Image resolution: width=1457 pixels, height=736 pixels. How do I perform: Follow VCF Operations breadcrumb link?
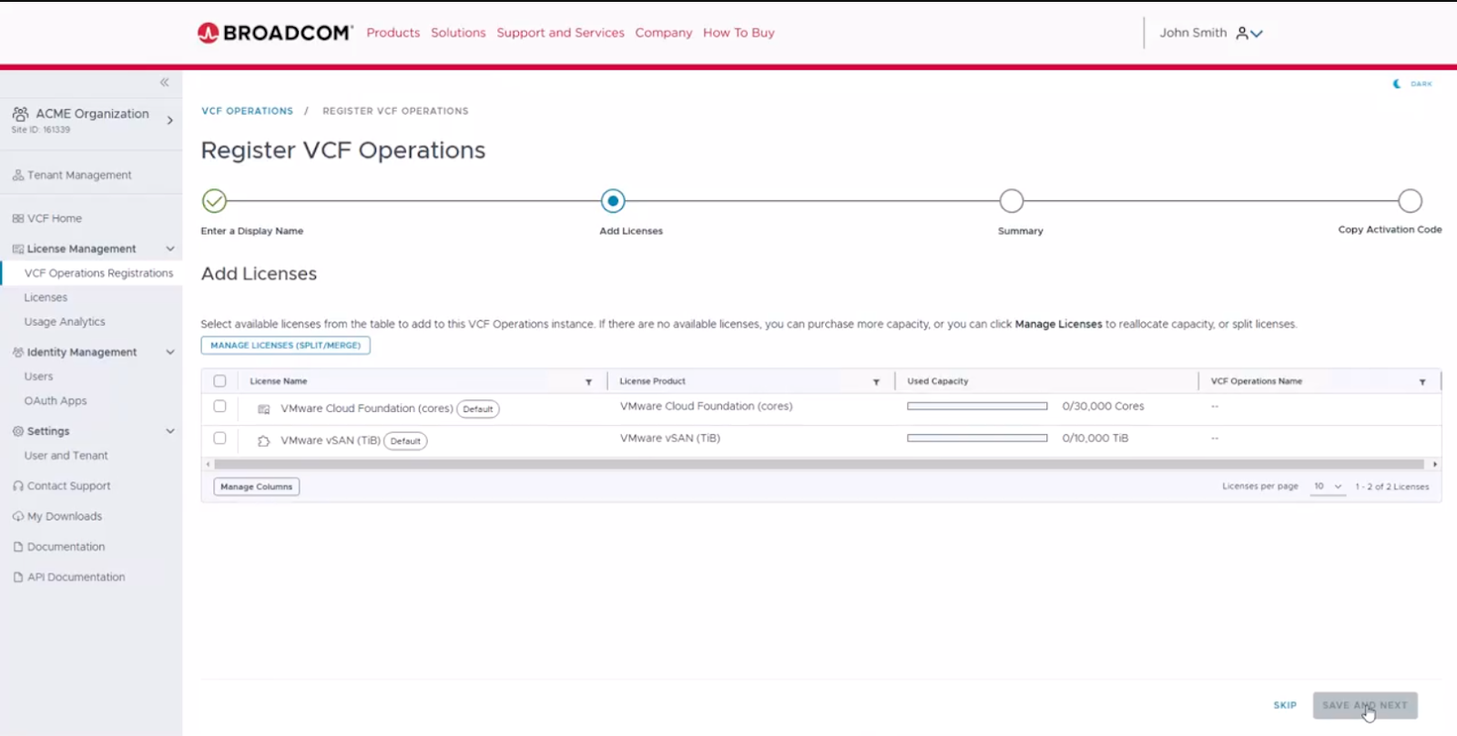(247, 111)
